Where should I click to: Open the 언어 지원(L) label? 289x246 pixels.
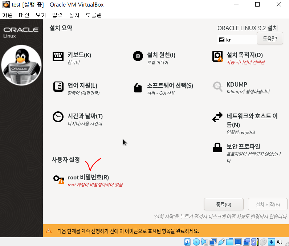[82, 85]
